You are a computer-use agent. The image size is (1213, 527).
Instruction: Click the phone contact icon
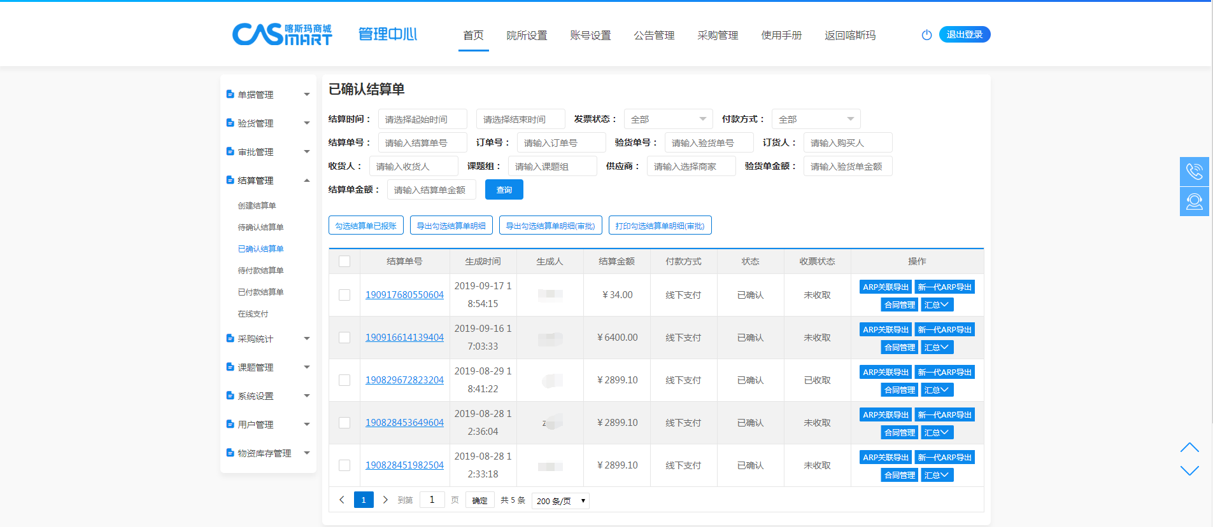click(1194, 172)
